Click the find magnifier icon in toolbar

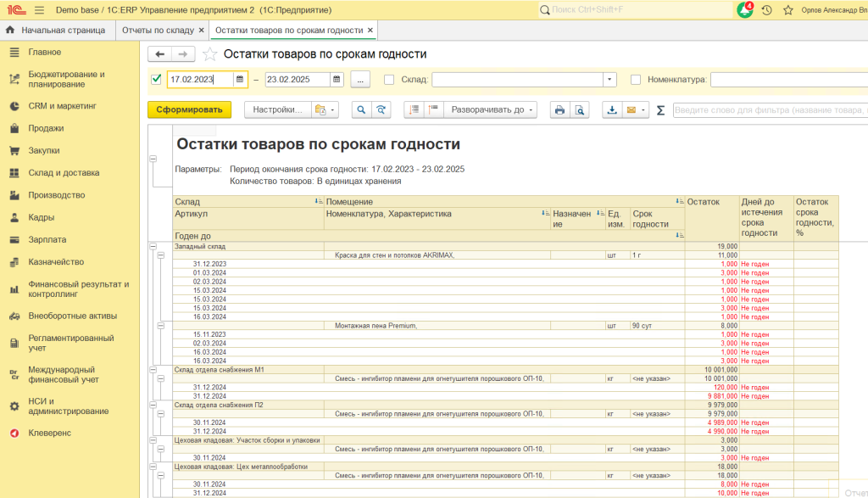pos(361,109)
